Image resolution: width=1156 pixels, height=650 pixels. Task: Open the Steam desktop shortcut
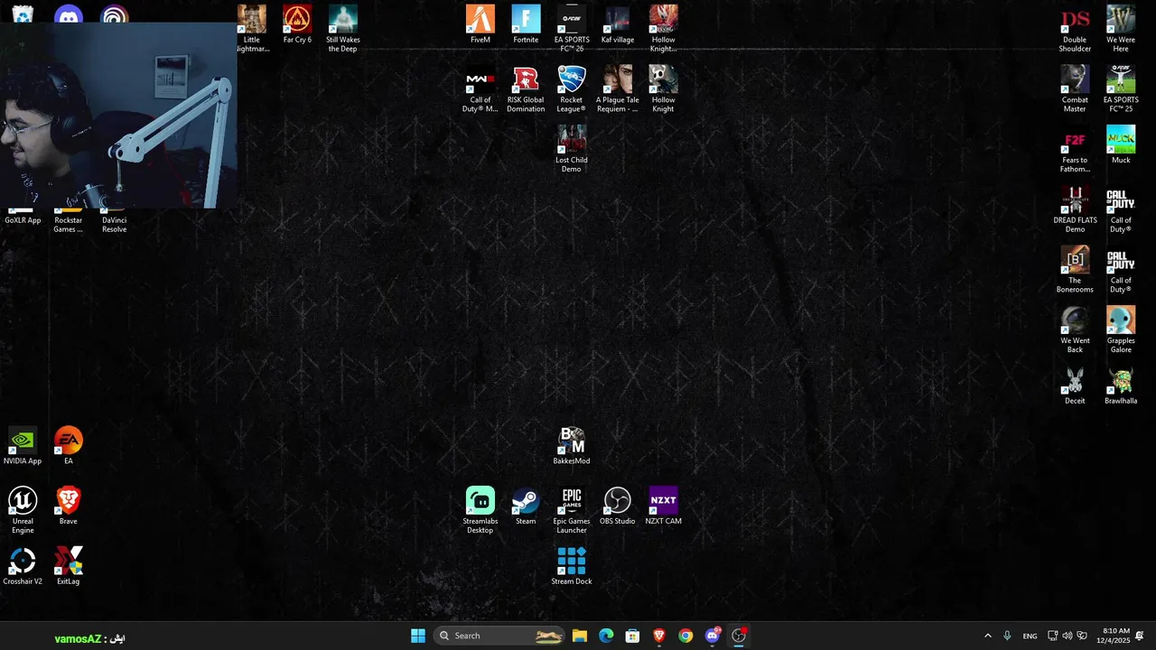(x=526, y=506)
